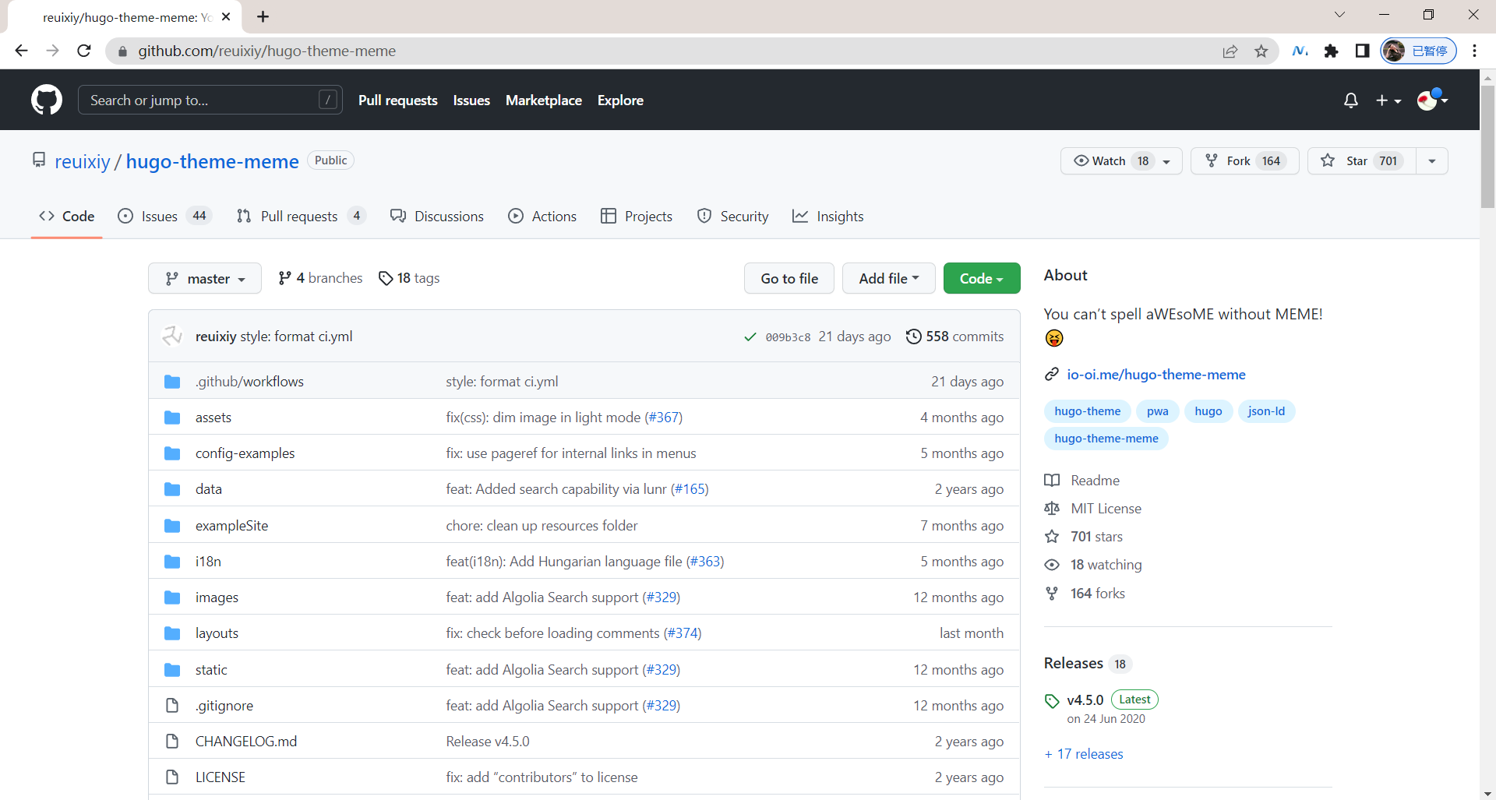This screenshot has height=800, width=1496.
Task: Click the layouts folder icon
Action: pos(172,633)
